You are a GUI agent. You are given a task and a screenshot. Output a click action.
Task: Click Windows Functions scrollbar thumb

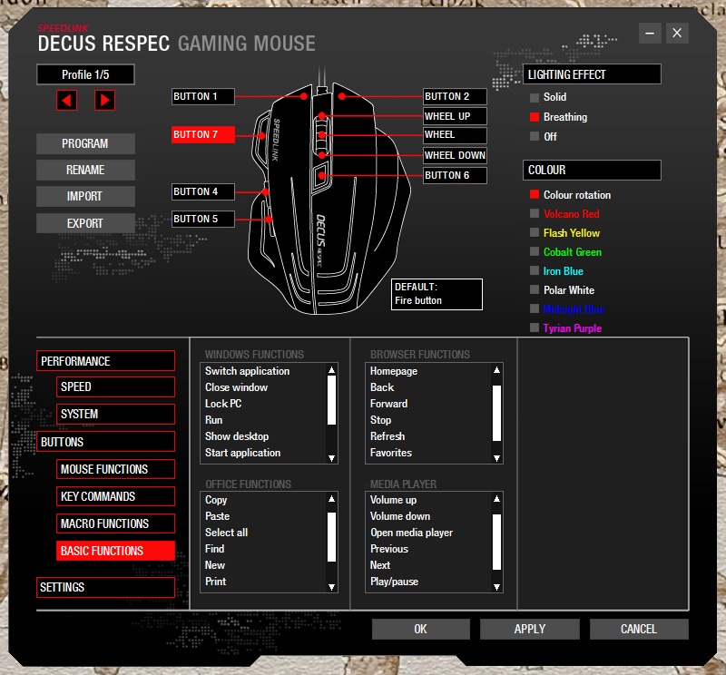coord(331,400)
